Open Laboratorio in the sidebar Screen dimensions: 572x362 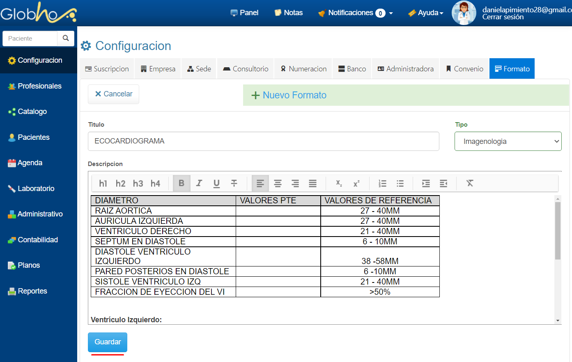pos(36,189)
